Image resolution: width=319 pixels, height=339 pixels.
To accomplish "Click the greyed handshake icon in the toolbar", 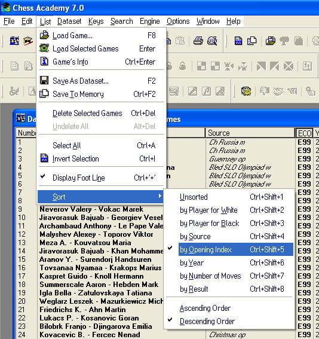I will (x=278, y=91).
